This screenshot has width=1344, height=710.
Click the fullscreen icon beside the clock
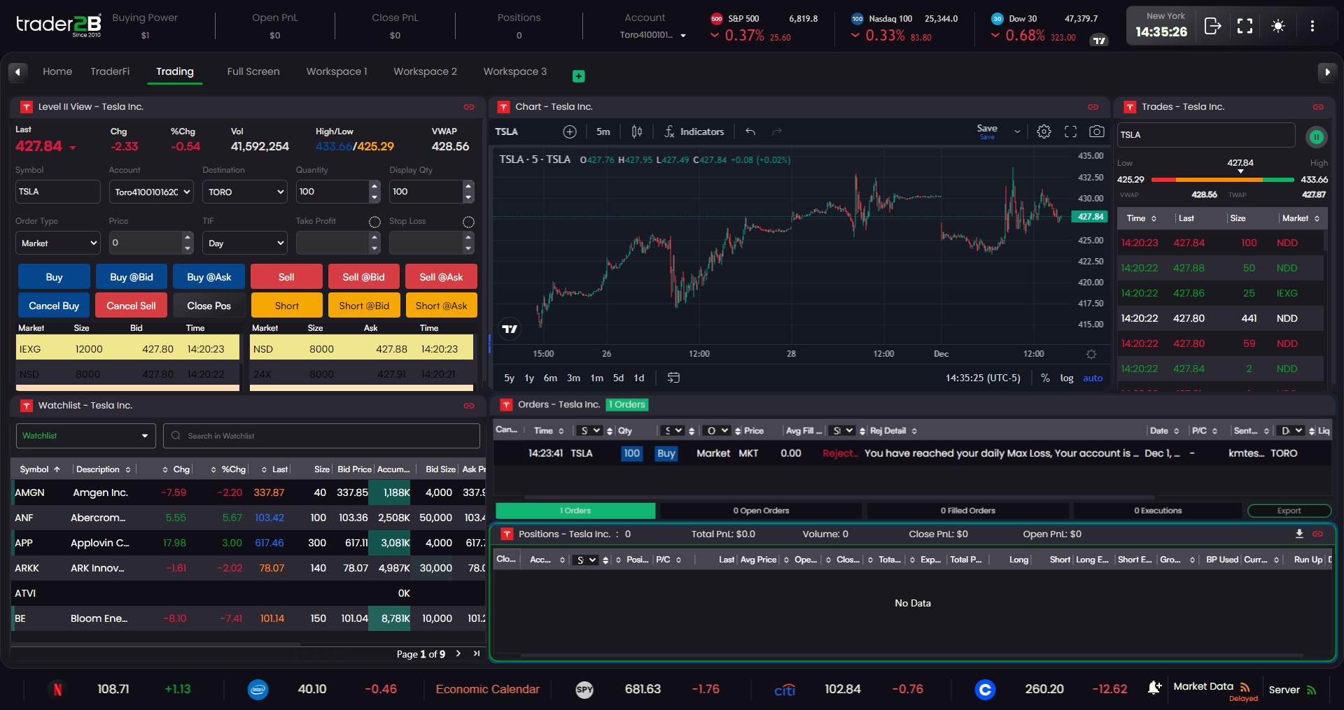[1245, 27]
